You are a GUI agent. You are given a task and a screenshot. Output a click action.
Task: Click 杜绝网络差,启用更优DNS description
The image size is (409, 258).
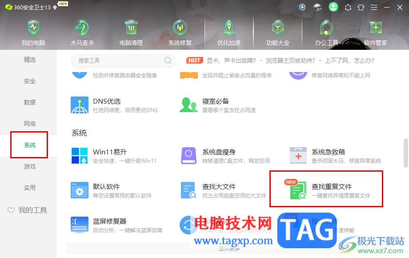coord(125,110)
